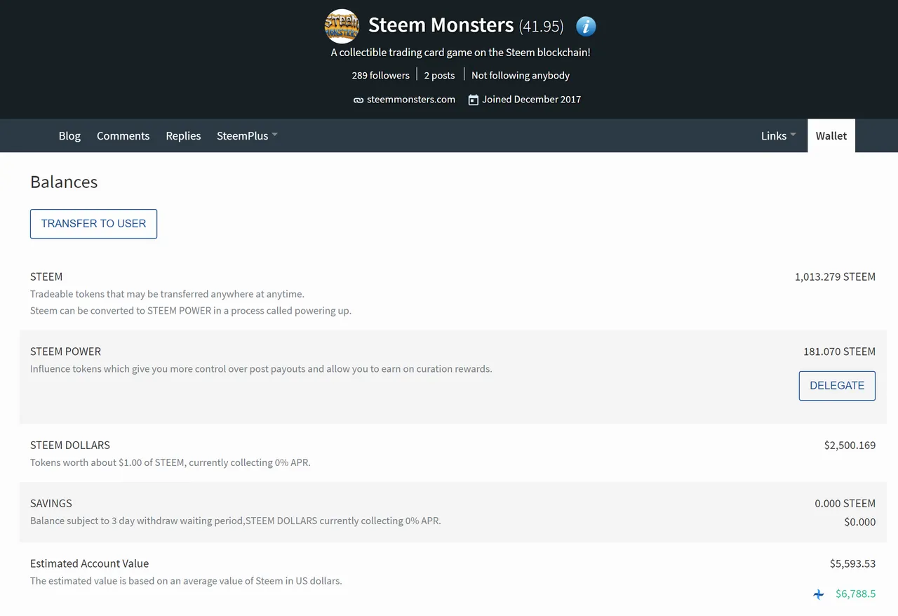The image size is (898, 616).
Task: Click the green $6,788.5 value
Action: [855, 594]
